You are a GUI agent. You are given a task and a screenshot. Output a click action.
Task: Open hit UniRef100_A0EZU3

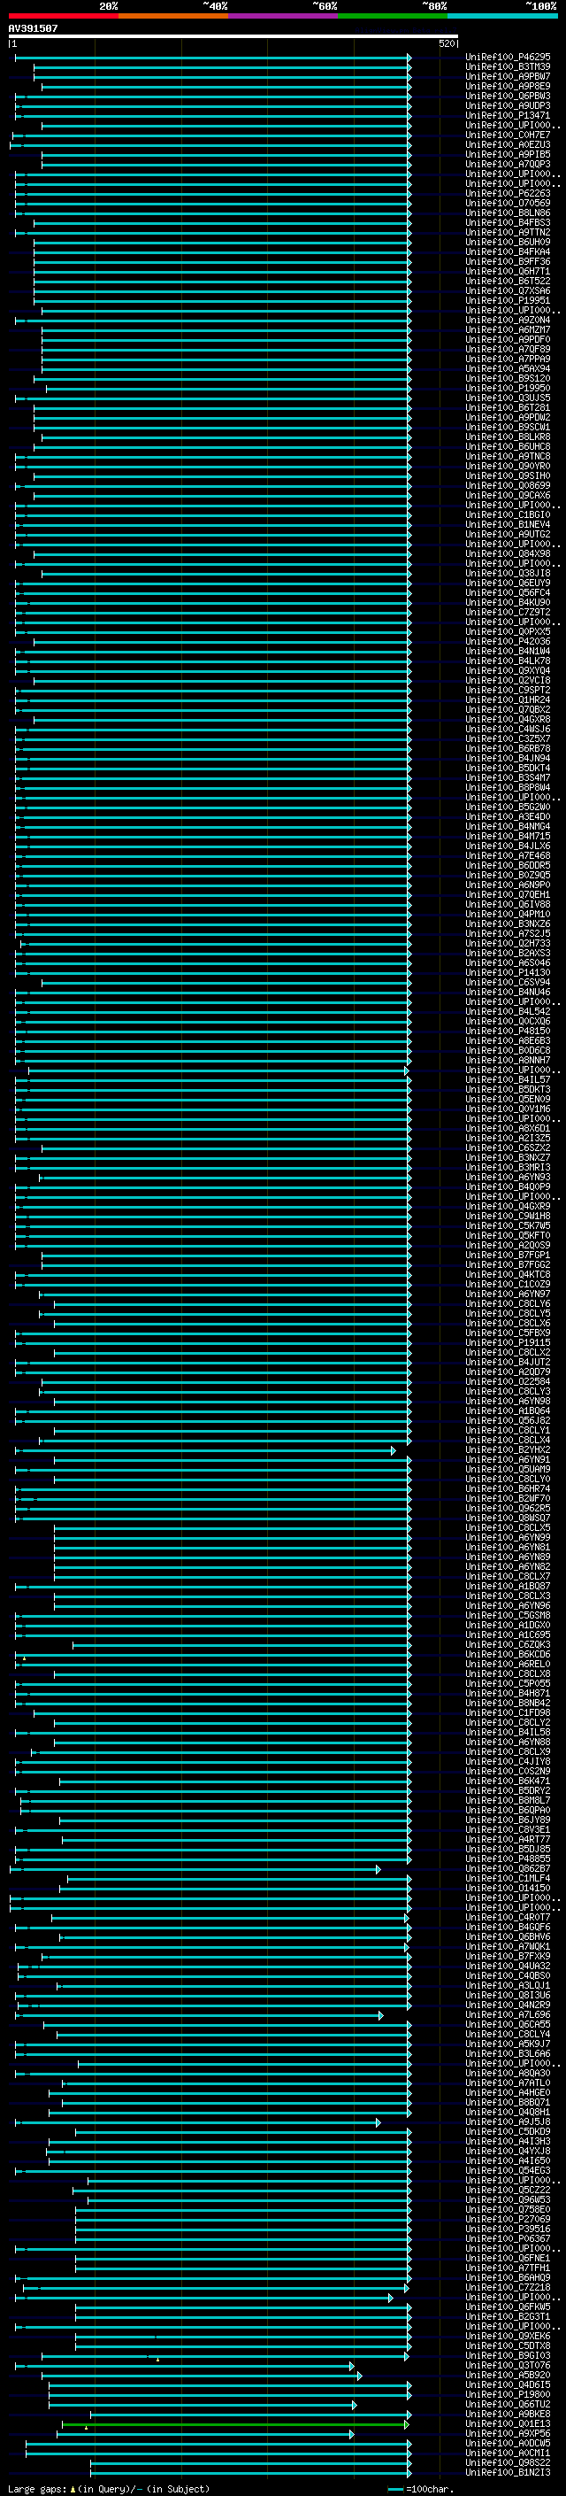tap(508, 144)
